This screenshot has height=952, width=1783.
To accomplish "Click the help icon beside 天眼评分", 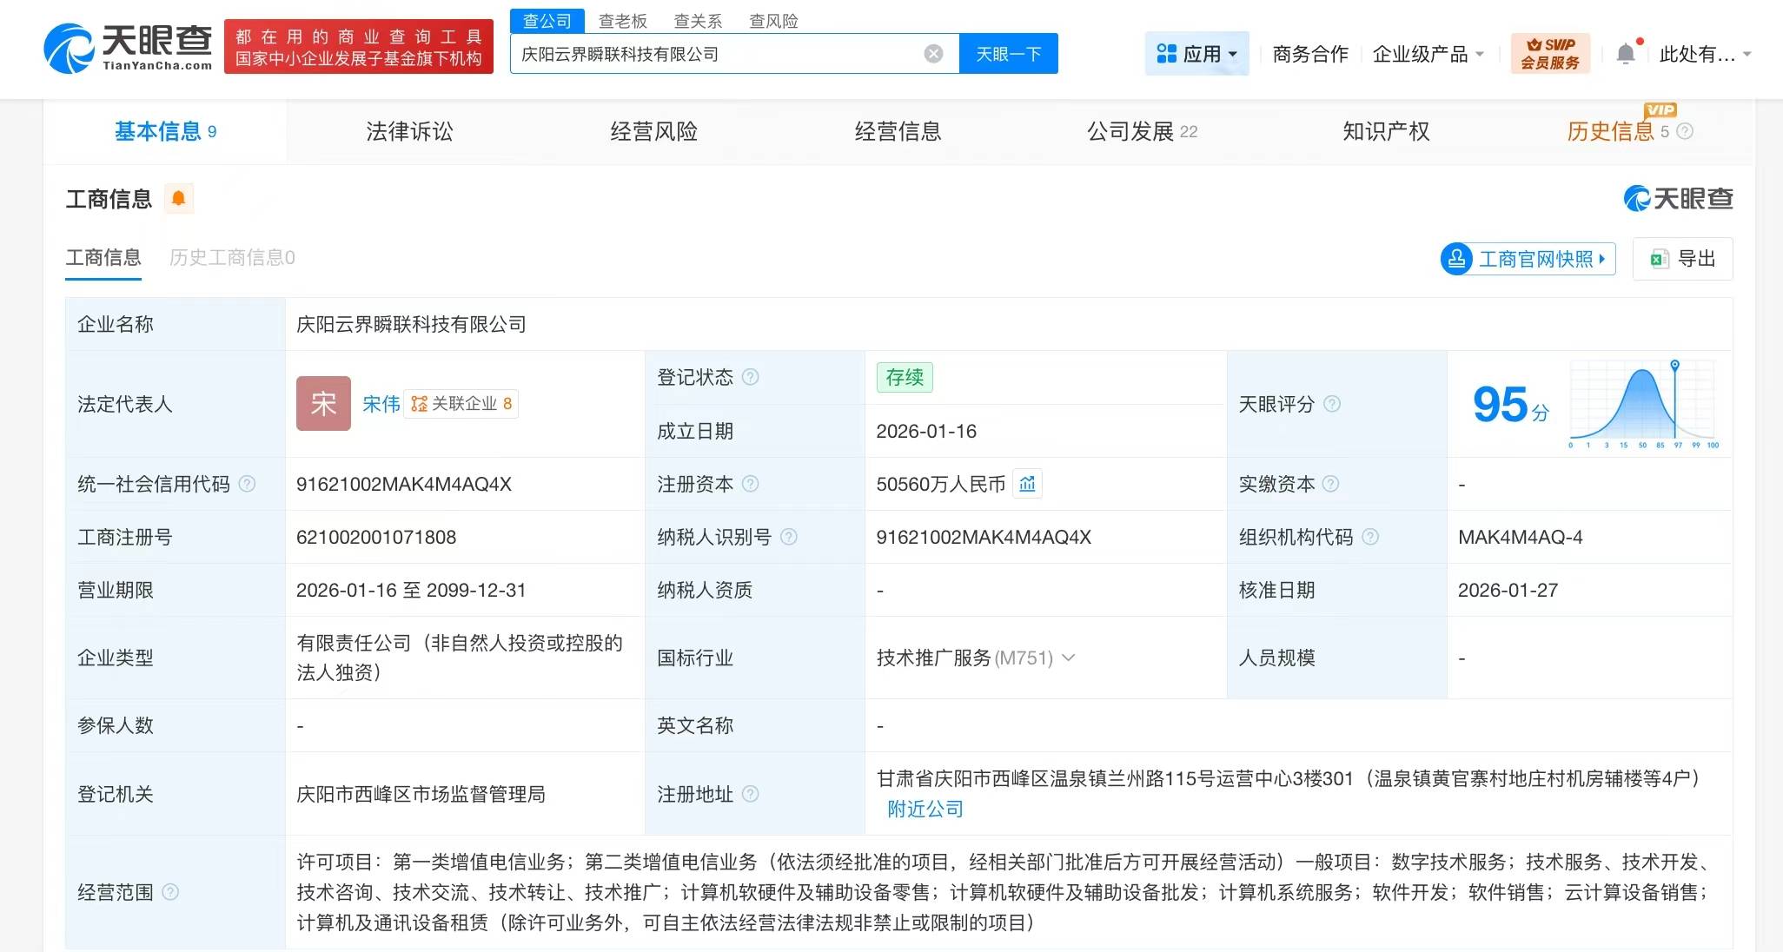I will [1332, 404].
